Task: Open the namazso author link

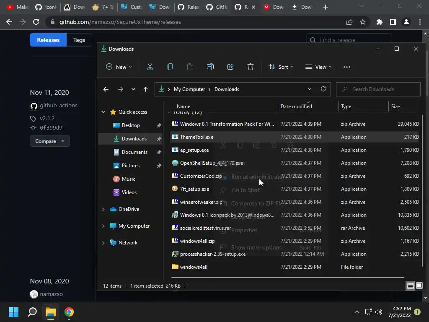Action: (x=51, y=294)
